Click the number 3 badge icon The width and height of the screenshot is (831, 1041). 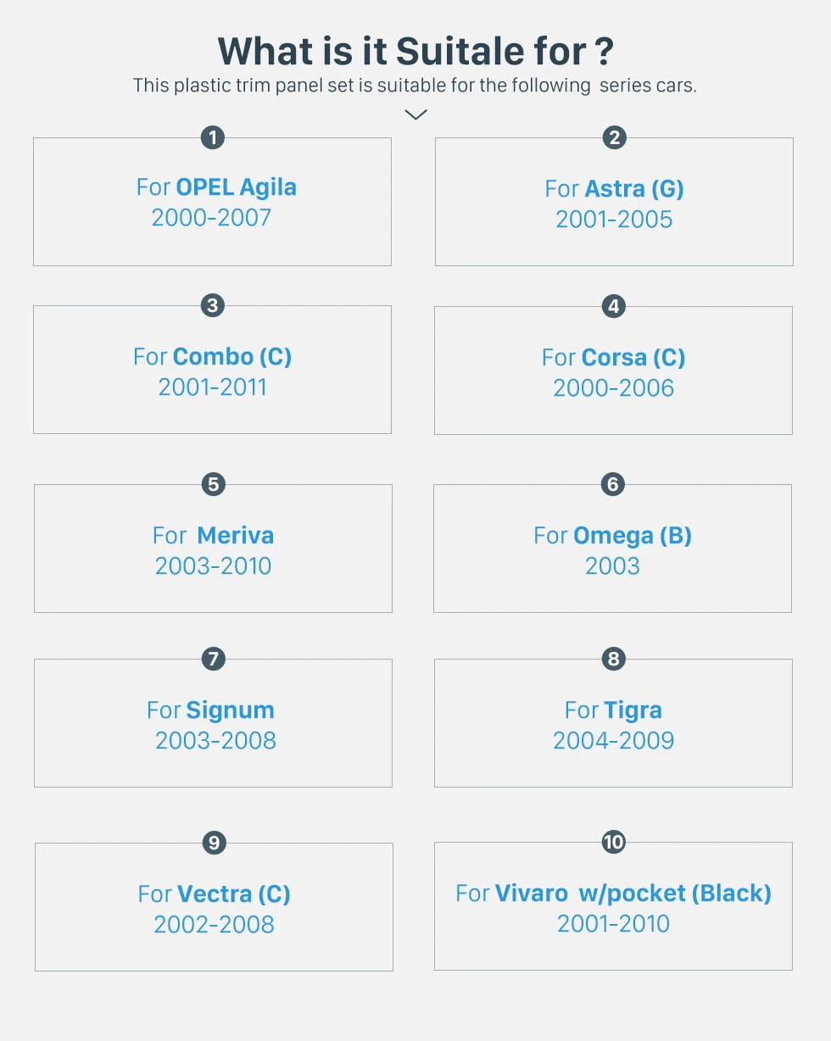213,305
